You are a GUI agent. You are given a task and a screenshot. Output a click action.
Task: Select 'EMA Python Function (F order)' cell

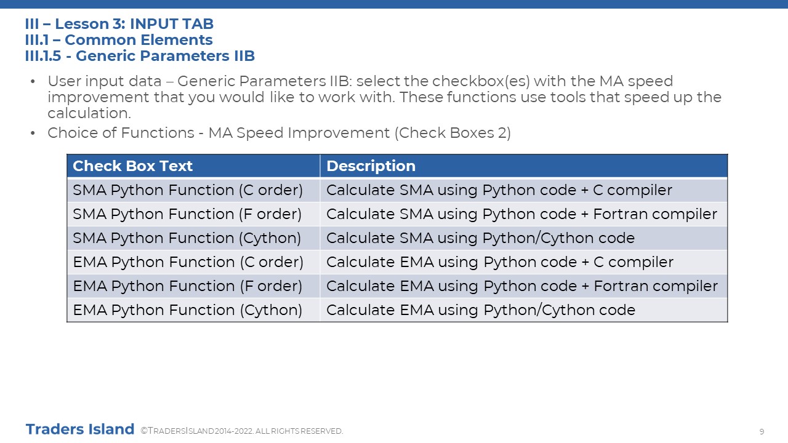click(x=193, y=286)
